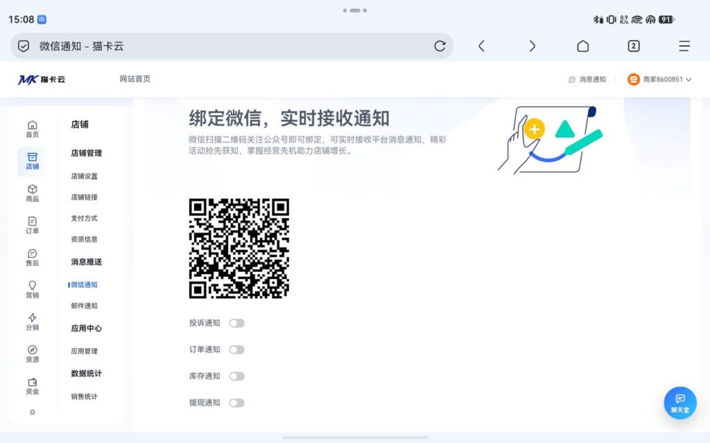Toggle the 提现通知 switch
This screenshot has height=443, width=710.
coord(237,403)
